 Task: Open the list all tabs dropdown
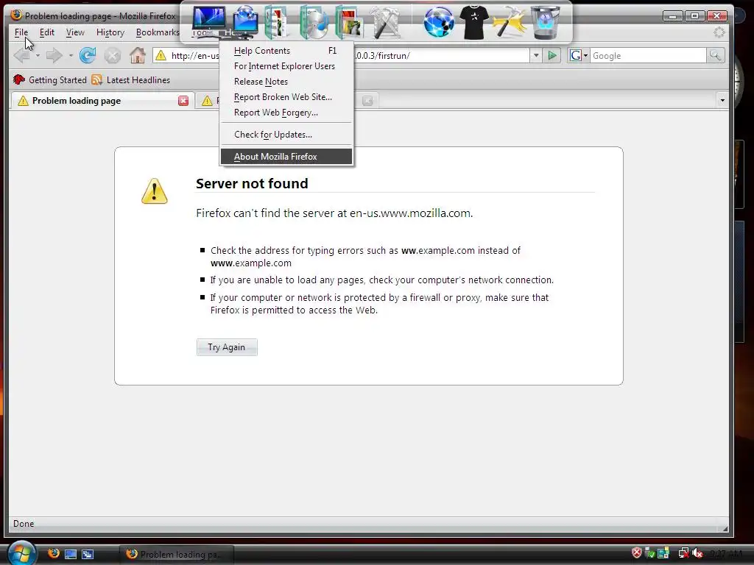tap(722, 100)
